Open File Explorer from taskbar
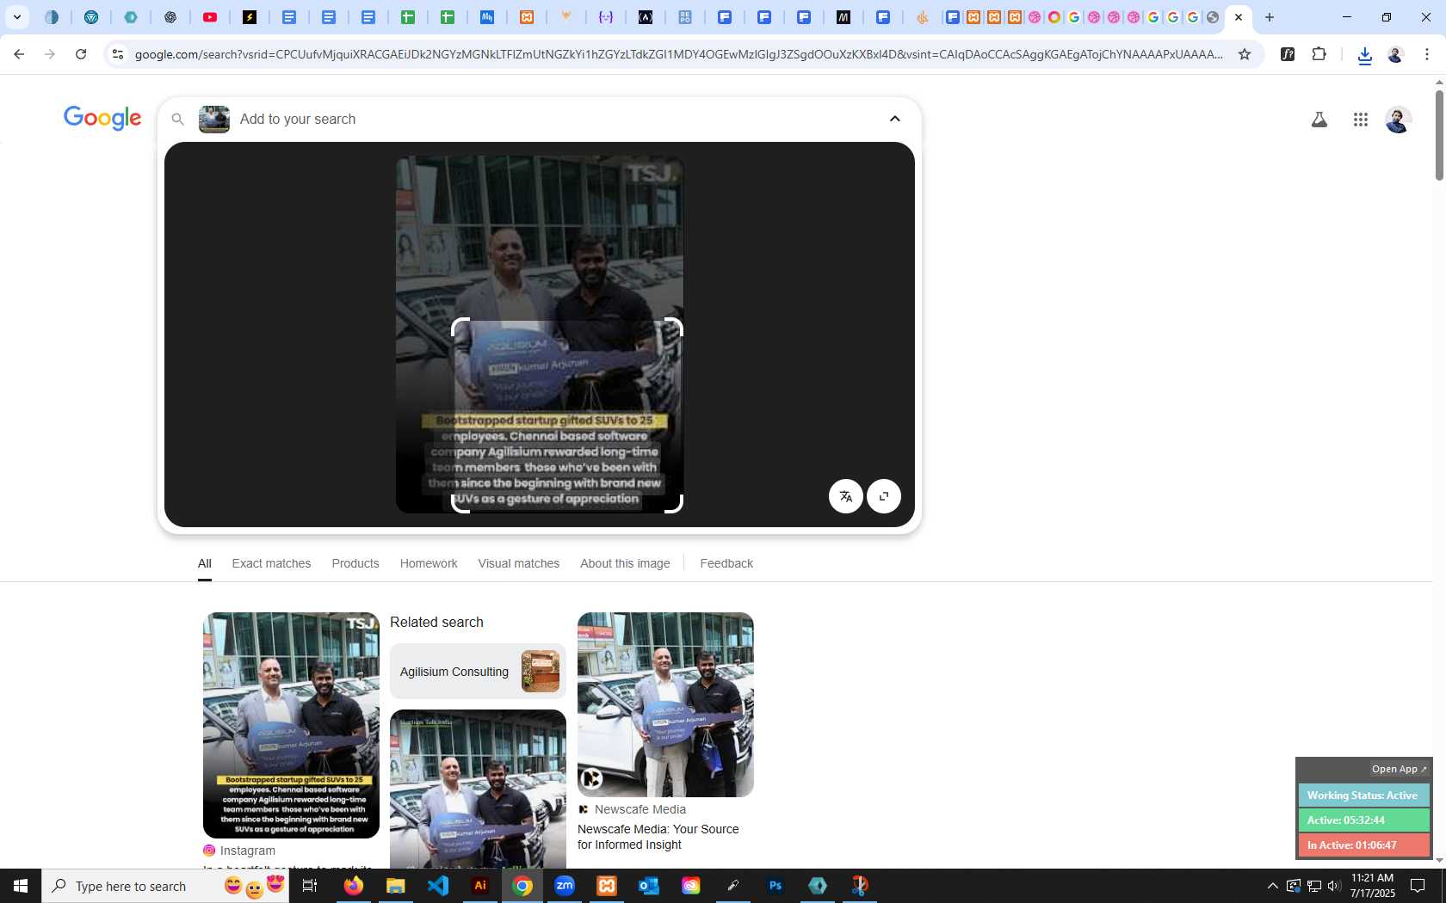This screenshot has height=903, width=1446. tap(395, 886)
